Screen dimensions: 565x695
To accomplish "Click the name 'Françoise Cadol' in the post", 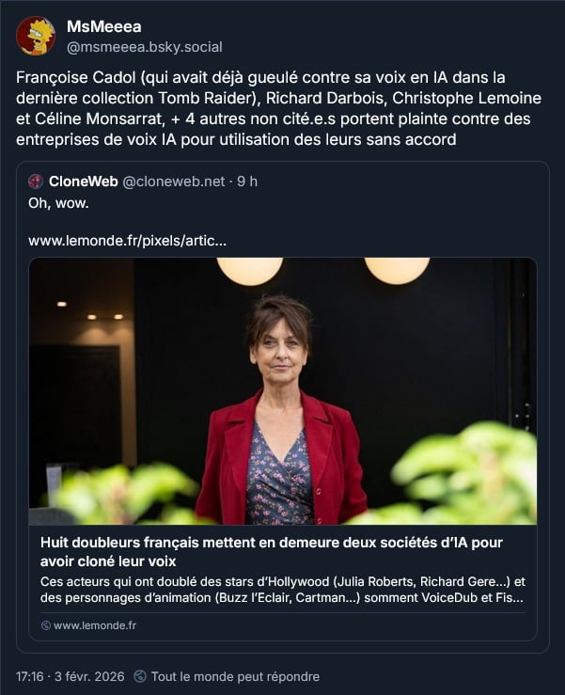I will 68,76.
